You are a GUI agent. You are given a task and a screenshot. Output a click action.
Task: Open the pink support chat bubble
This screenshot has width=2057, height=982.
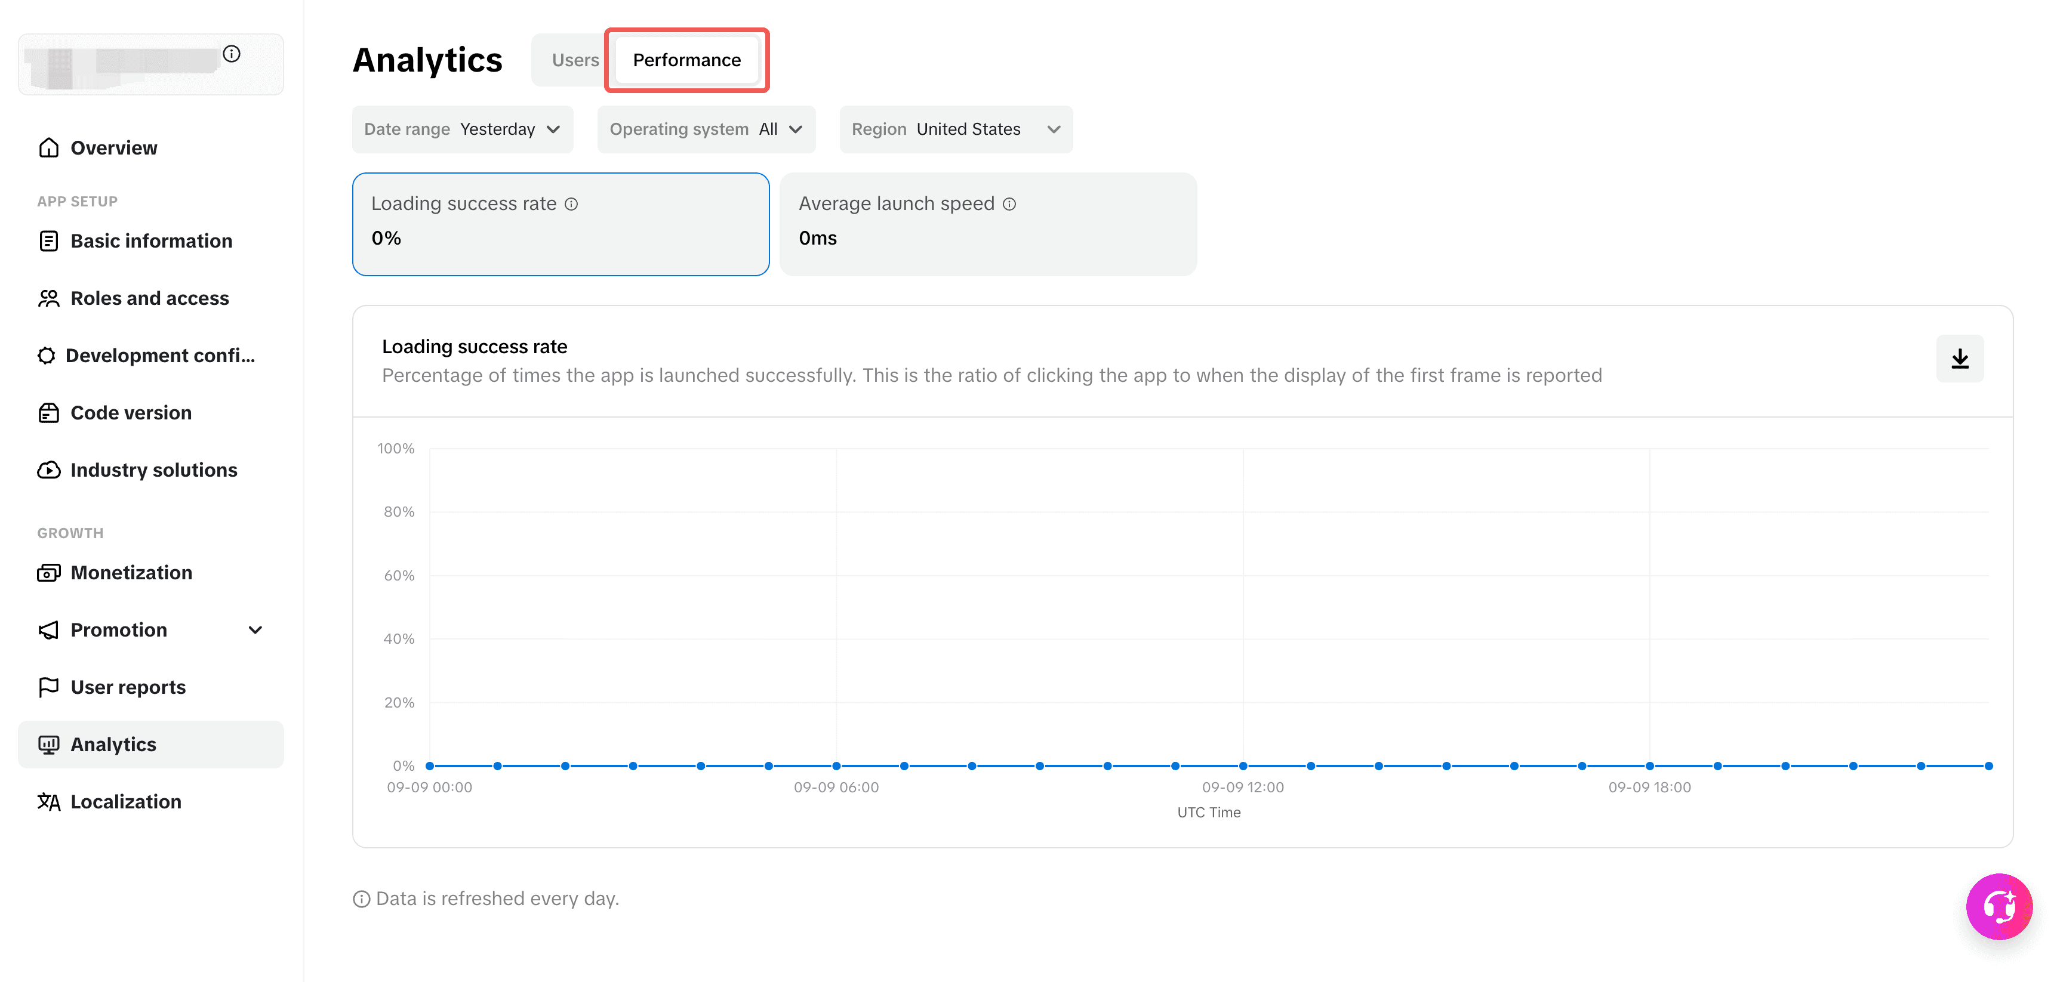pos(1999,906)
